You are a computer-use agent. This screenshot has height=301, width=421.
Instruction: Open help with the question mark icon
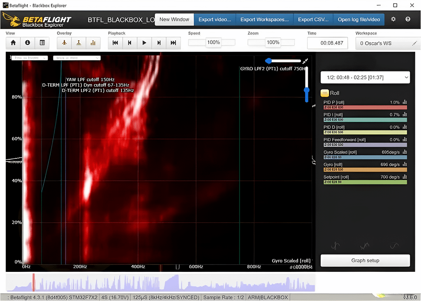(408, 19)
